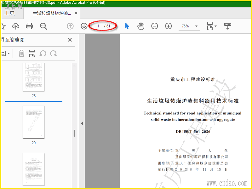Click the text 重庆市工程建设标准
The height and width of the screenshot is (189, 252).
(x=193, y=79)
